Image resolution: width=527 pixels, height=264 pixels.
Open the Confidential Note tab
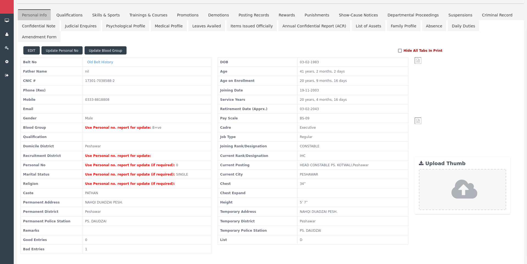pos(39,26)
